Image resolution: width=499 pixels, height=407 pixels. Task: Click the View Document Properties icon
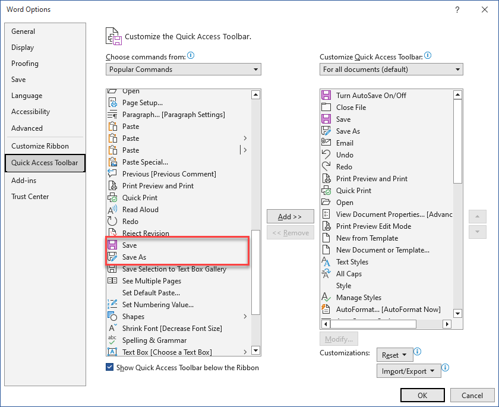click(x=326, y=214)
